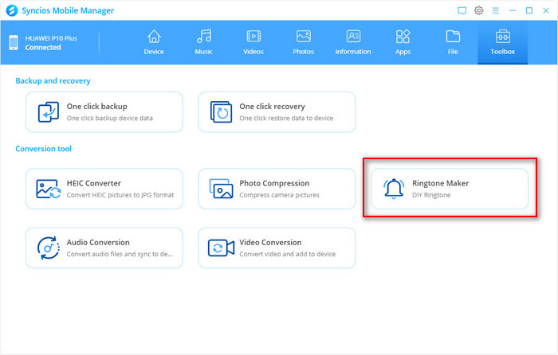Image resolution: width=558 pixels, height=355 pixels.
Task: Switch to the Music tab
Action: pyautogui.click(x=203, y=43)
